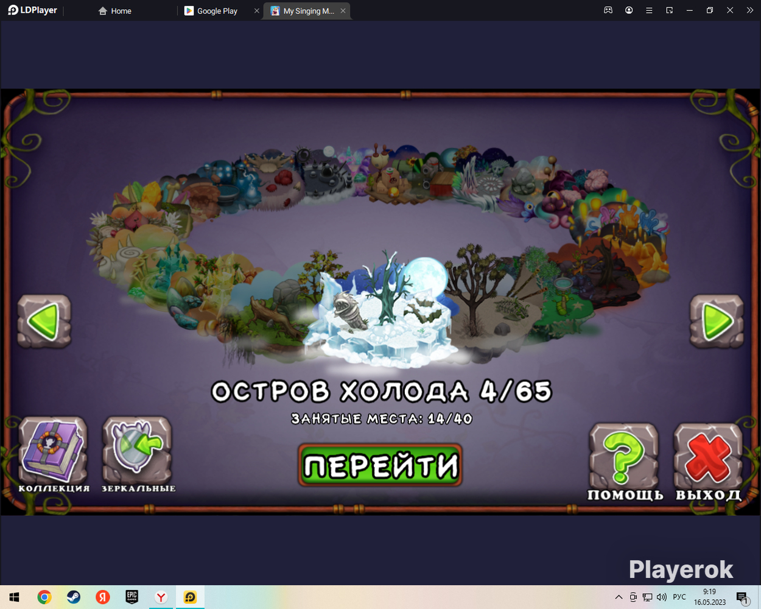
Task: Launch Epic Games from the taskbar
Action: click(132, 597)
